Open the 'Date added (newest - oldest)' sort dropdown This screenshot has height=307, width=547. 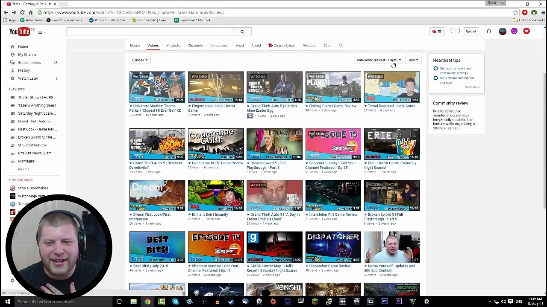click(x=379, y=60)
